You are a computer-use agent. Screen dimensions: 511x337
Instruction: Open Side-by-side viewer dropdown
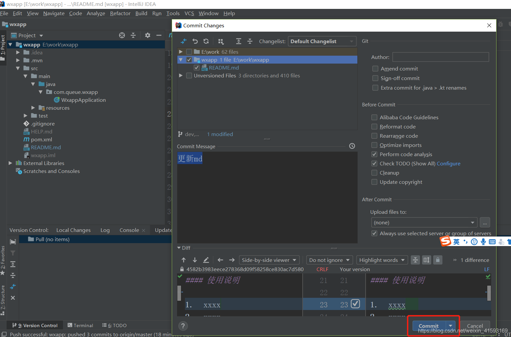pos(269,260)
